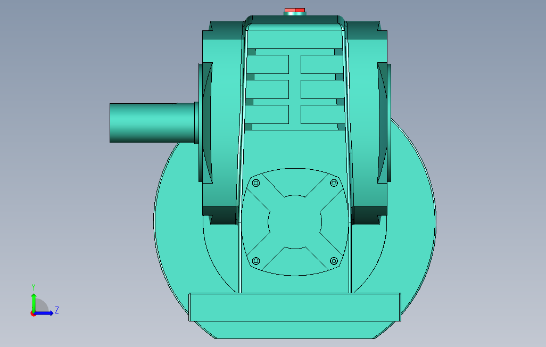Select the lower-left bolt on the cover plate

(x=256, y=261)
